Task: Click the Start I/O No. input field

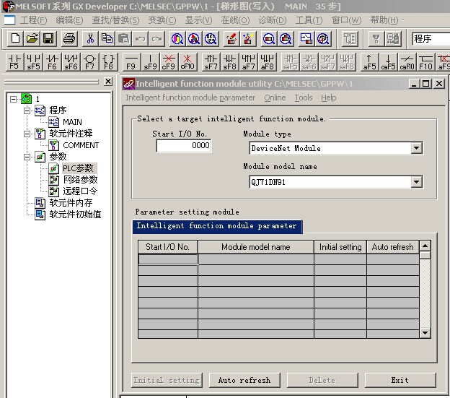Action: (x=184, y=145)
